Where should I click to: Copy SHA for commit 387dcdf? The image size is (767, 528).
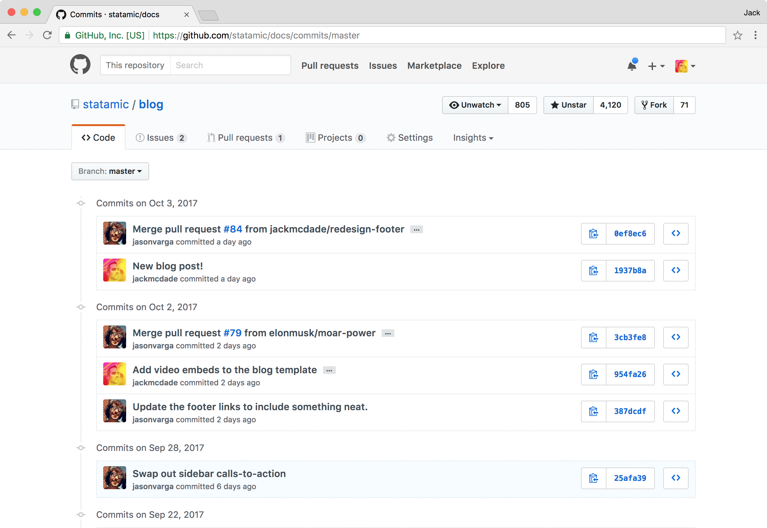pos(594,411)
